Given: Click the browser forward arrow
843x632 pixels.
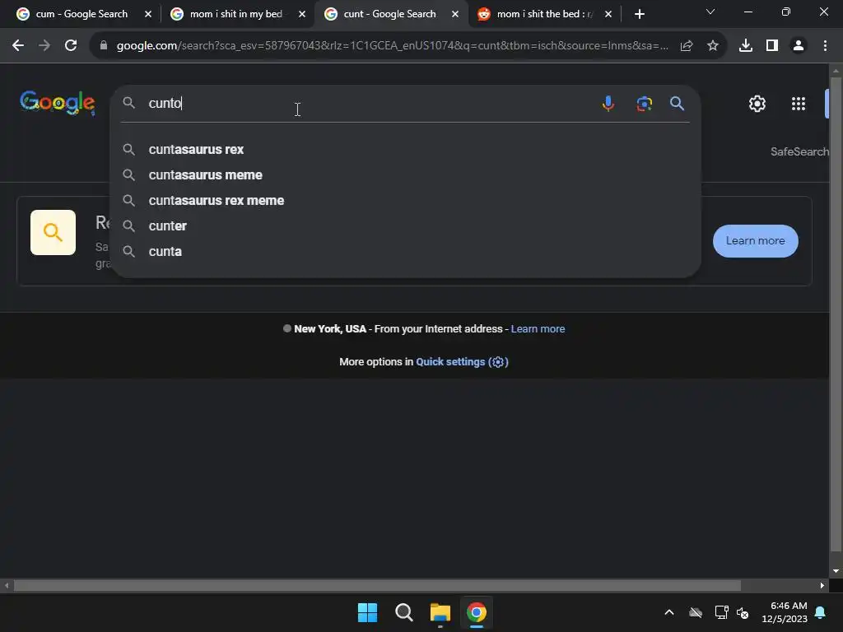Looking at the screenshot, I should (44, 46).
